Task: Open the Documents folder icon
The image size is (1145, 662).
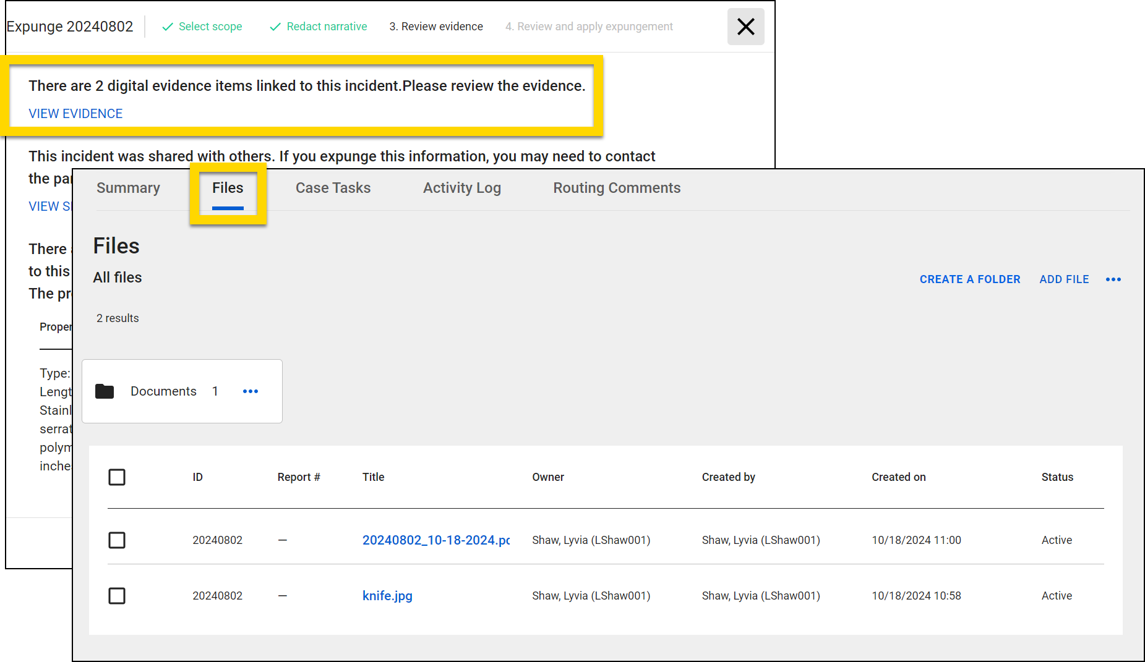Action: click(105, 391)
